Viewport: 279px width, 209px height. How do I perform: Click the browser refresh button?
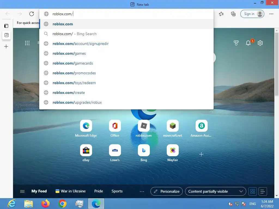pyautogui.click(x=32, y=14)
